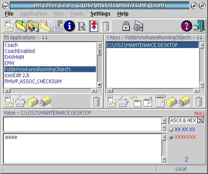The height and width of the screenshot is (174, 208).
Task: Open the ASCII & HEX dropdown
Action: (201, 120)
